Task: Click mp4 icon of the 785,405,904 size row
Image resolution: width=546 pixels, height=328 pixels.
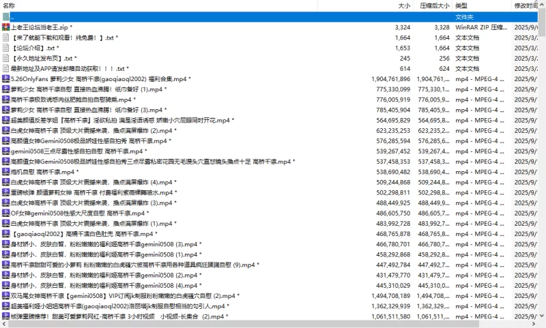Action: [x=5, y=110]
